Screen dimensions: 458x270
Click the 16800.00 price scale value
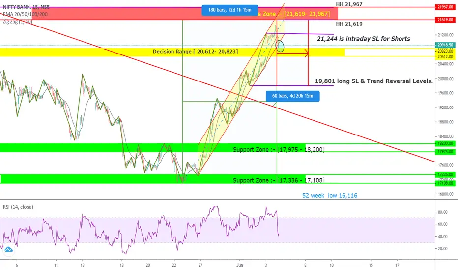(445, 194)
